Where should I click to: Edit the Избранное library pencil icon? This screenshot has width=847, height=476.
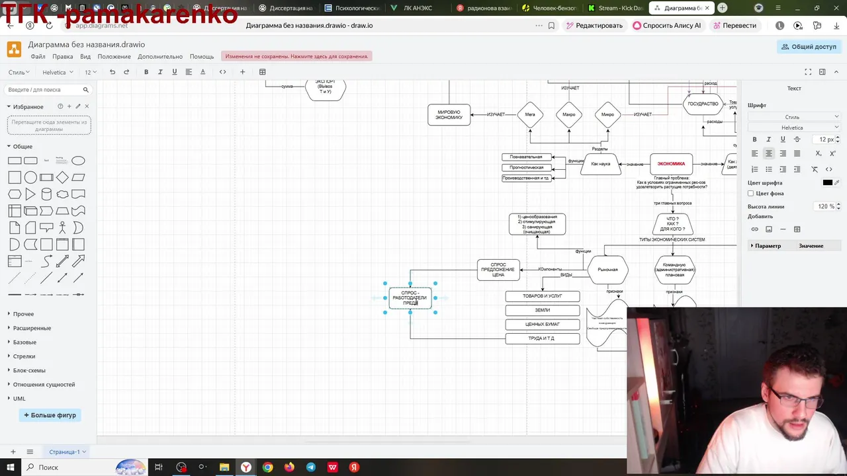point(78,106)
